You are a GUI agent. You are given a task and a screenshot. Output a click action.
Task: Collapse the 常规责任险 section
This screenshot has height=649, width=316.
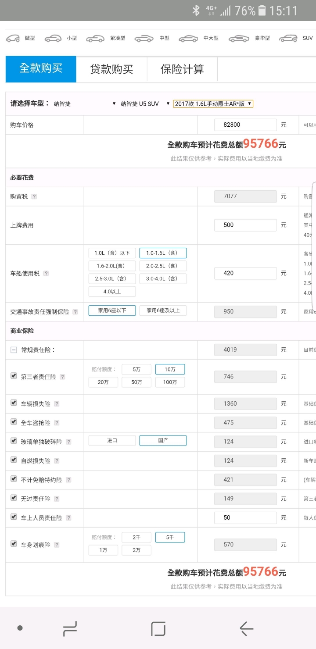pyautogui.click(x=14, y=350)
